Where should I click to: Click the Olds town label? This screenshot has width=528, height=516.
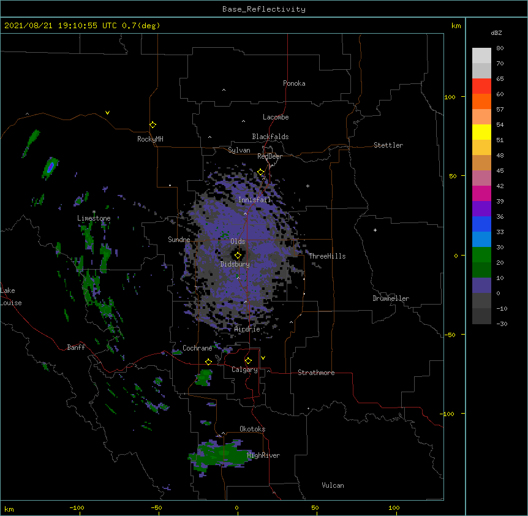(x=238, y=241)
